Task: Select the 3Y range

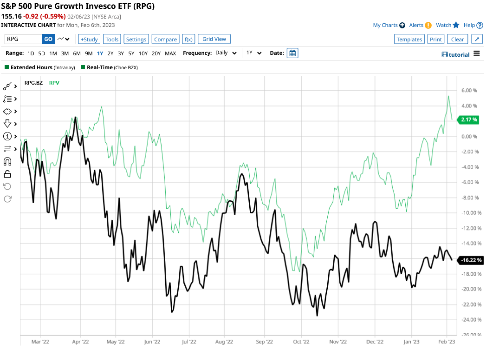Action: 121,53
